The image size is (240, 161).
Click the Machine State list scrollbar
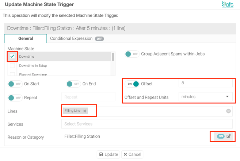[113, 57]
